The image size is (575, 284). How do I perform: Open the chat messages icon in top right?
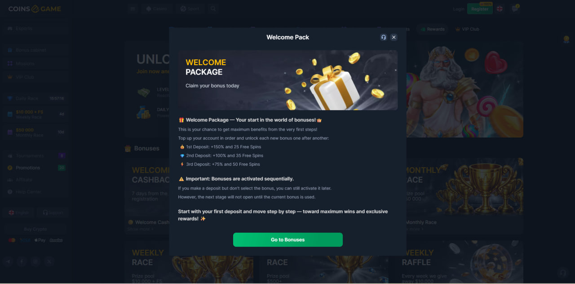(x=515, y=9)
